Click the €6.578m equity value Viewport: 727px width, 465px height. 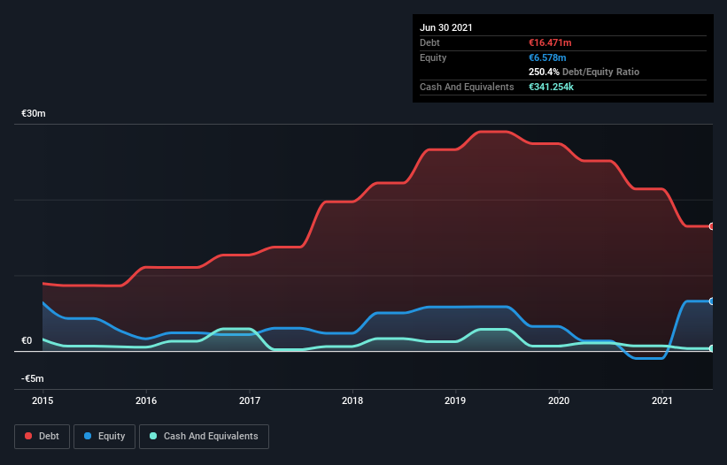pos(547,57)
